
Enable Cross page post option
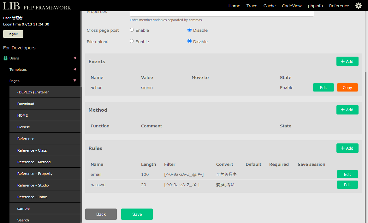pos(132,30)
